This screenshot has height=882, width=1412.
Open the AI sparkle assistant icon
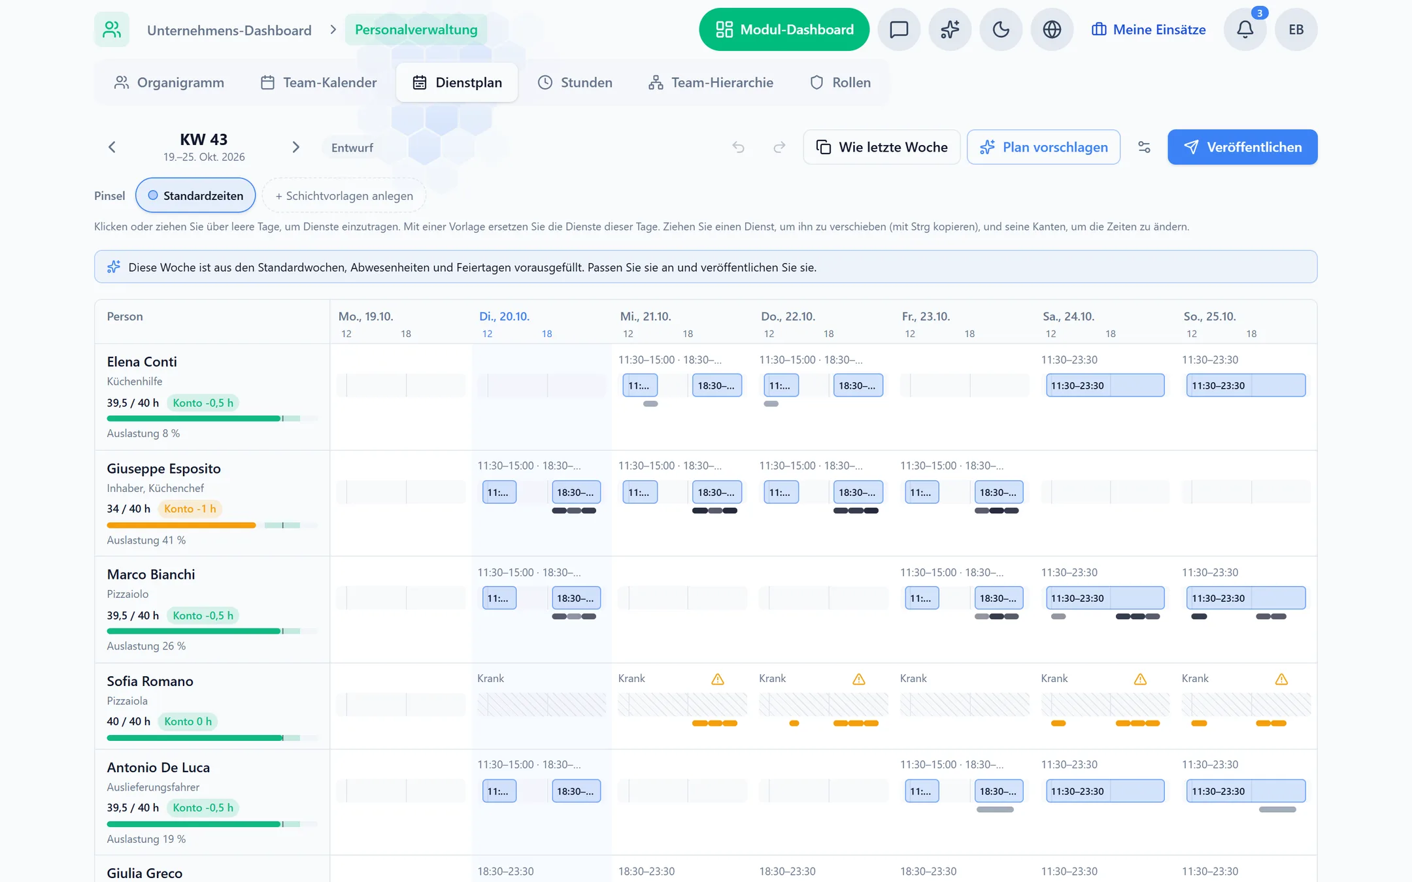click(x=950, y=29)
